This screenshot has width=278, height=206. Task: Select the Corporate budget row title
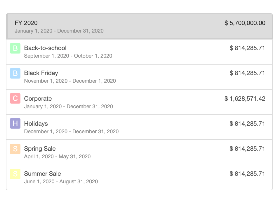[x=38, y=99]
